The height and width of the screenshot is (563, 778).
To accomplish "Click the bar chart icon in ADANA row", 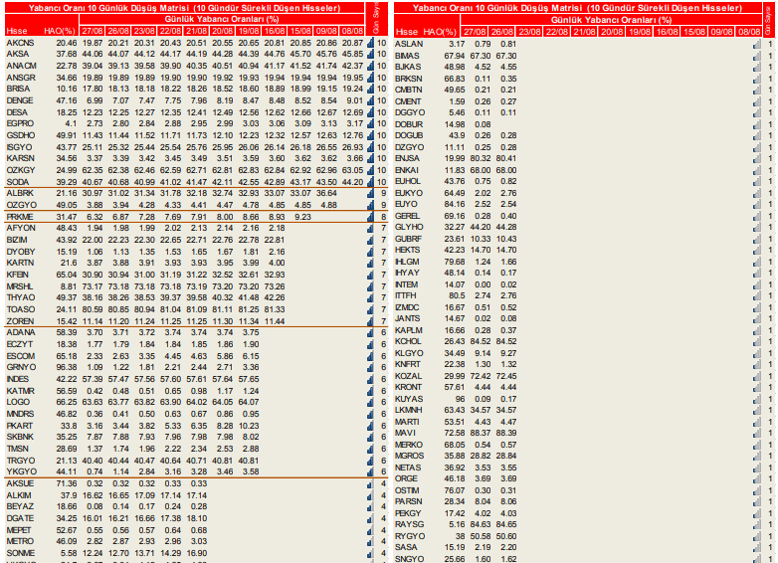I will 370,332.
